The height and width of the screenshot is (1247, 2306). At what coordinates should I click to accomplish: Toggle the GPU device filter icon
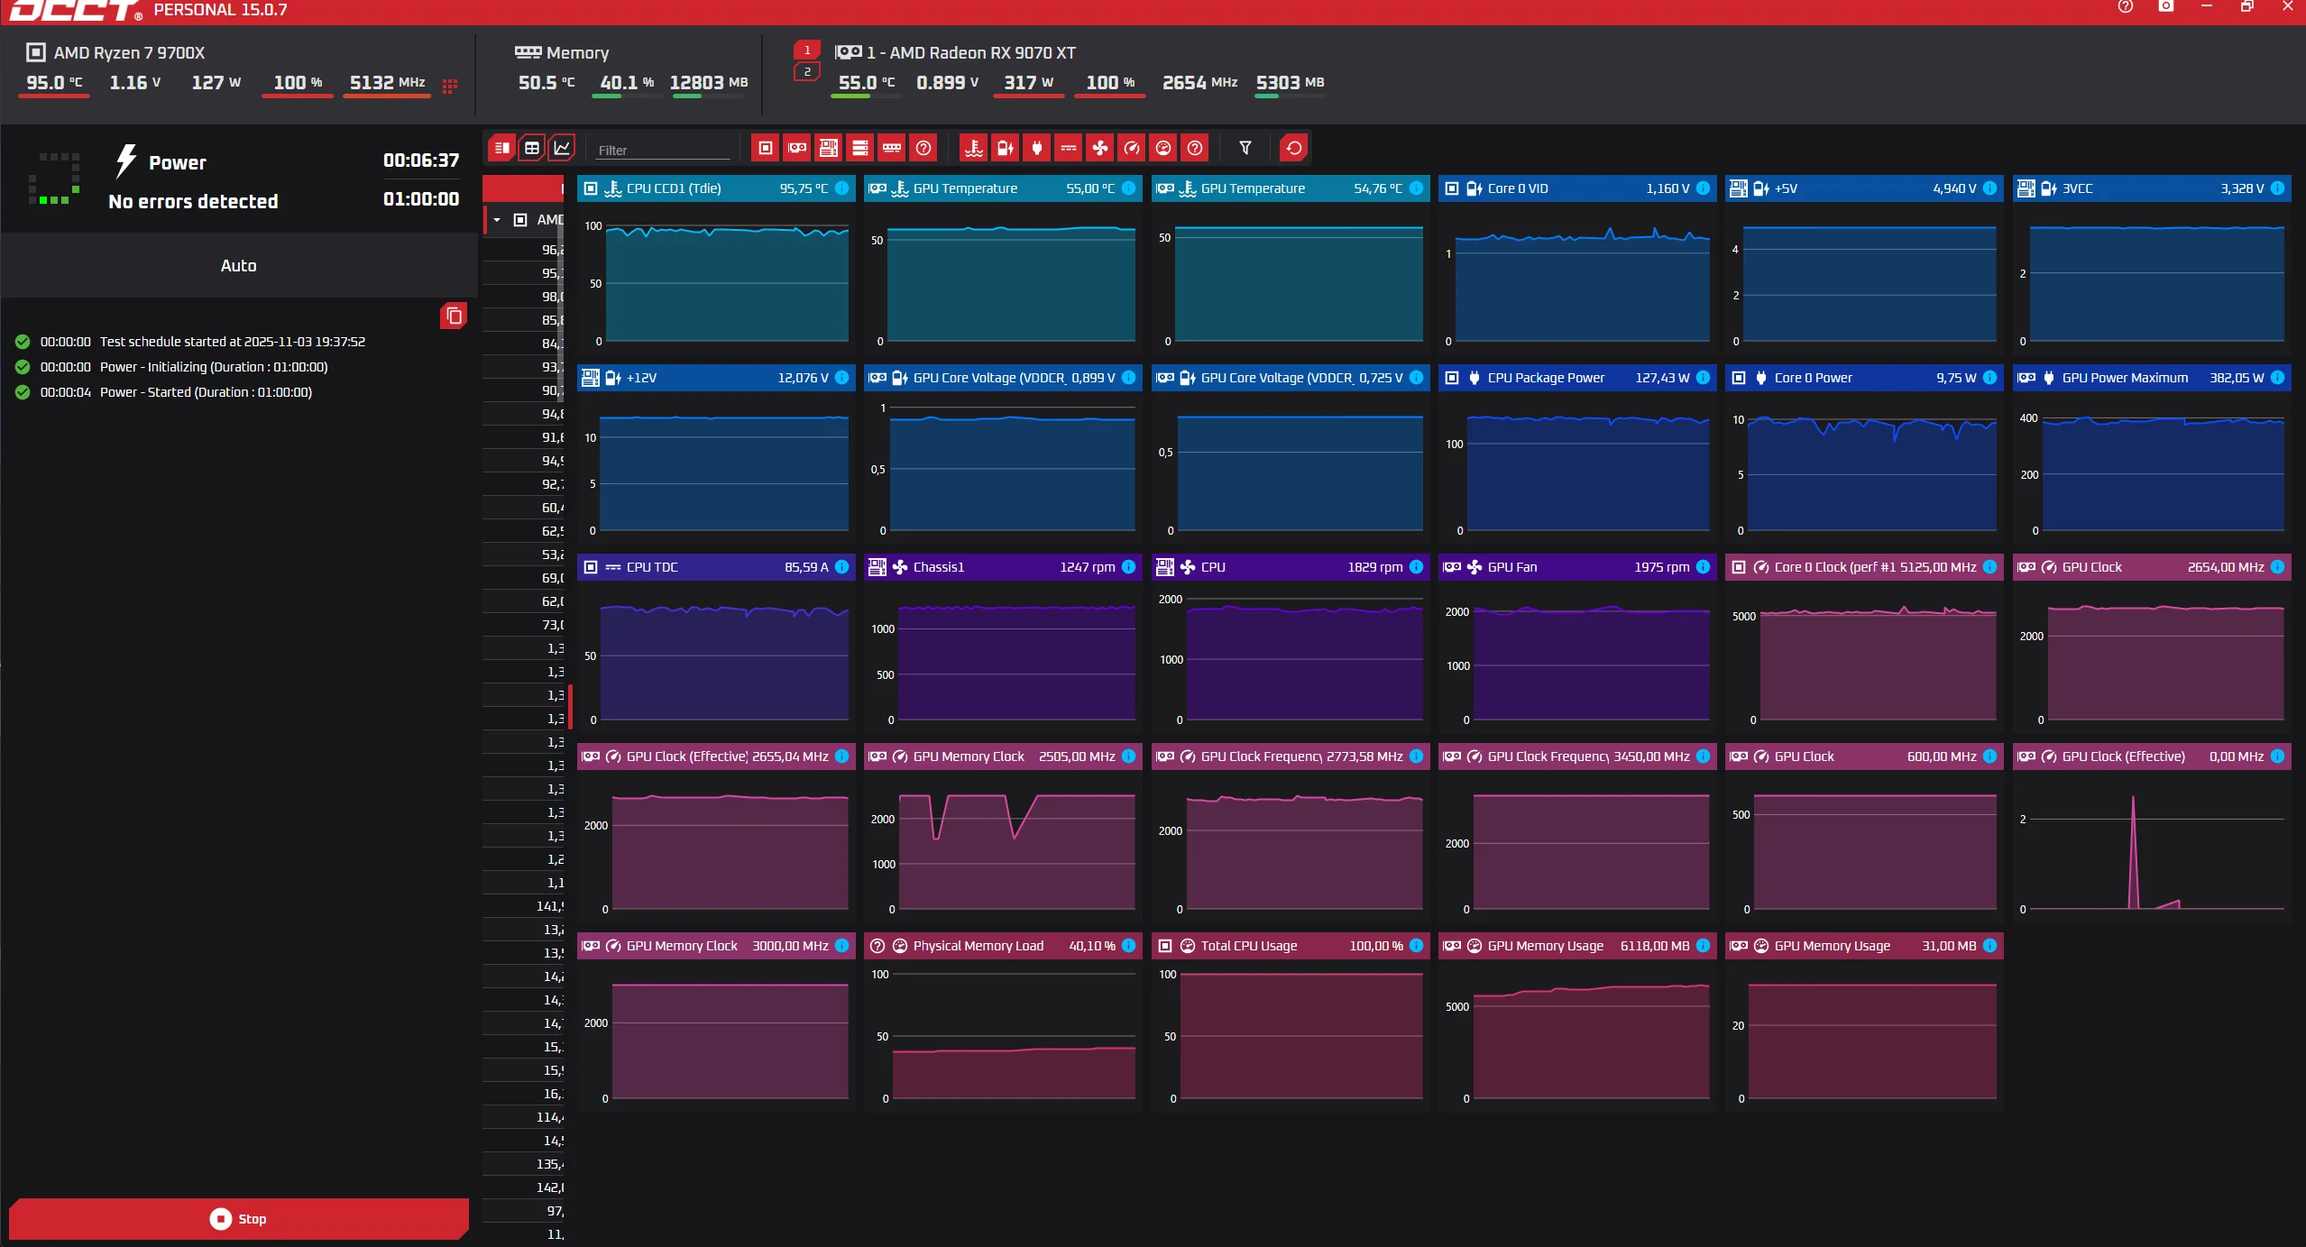pyautogui.click(x=796, y=148)
